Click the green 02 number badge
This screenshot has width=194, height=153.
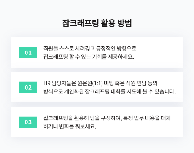click(x=28, y=87)
